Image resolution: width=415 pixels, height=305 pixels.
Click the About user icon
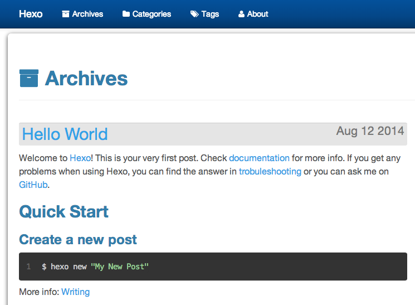pos(241,14)
